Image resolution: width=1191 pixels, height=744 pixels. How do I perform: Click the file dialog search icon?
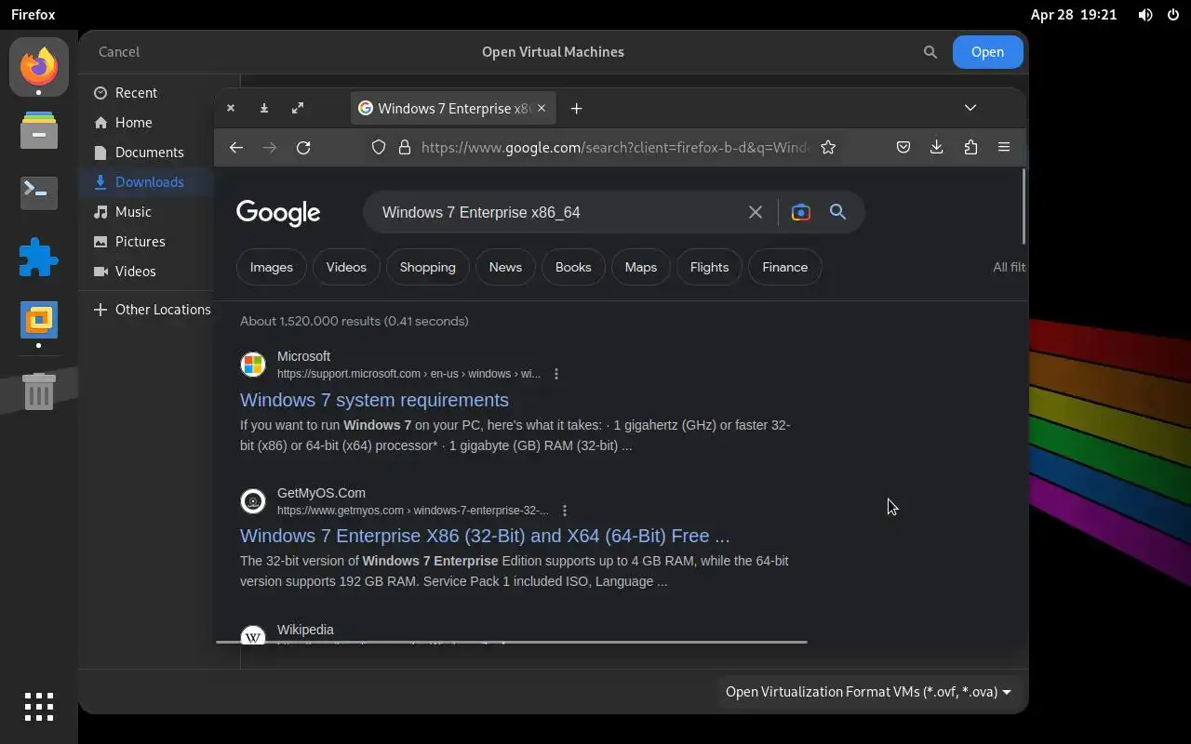[x=930, y=52]
